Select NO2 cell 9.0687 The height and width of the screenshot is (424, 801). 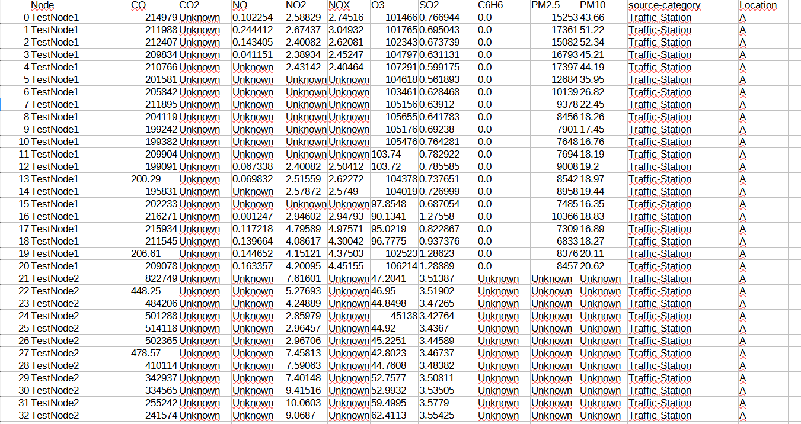point(306,416)
